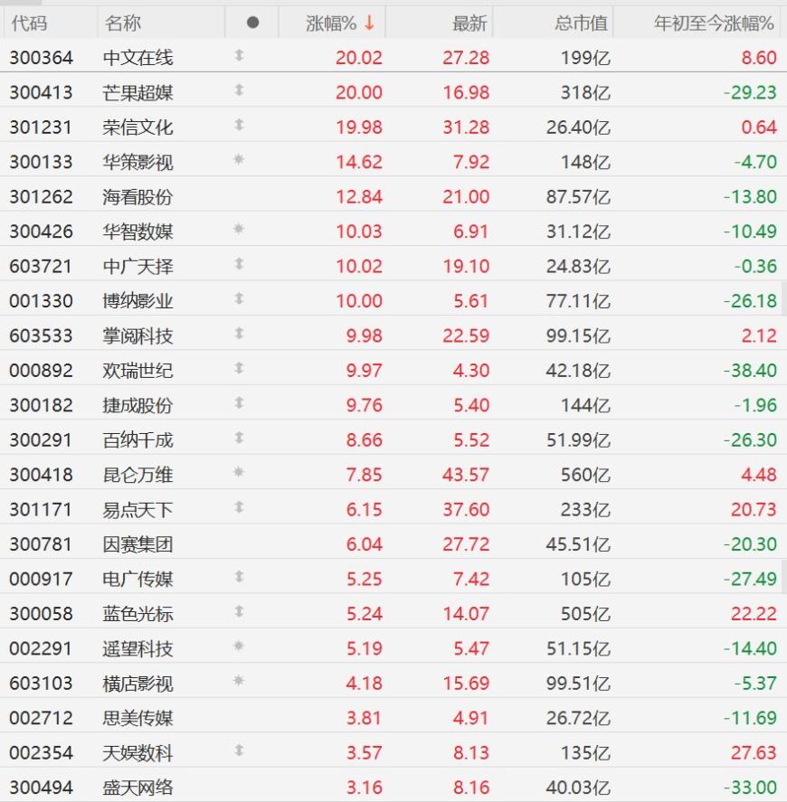Click stock code 002354
The height and width of the screenshot is (802, 787).
pyautogui.click(x=41, y=753)
